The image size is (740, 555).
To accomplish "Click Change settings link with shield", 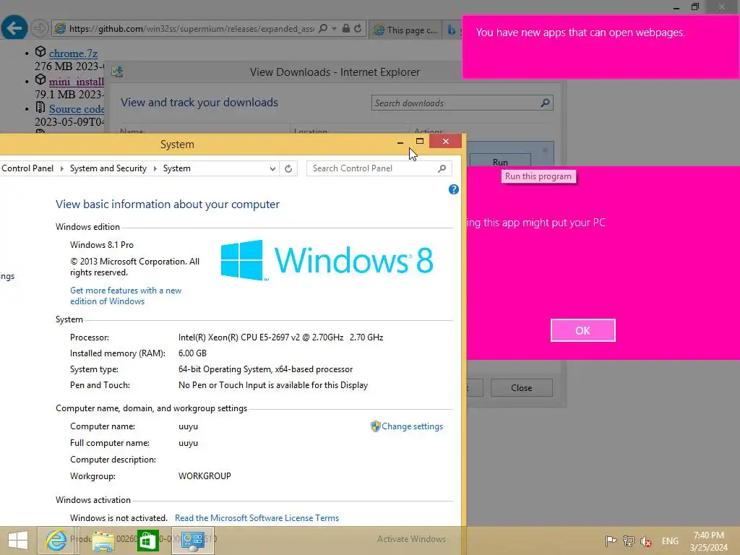I will [x=412, y=426].
